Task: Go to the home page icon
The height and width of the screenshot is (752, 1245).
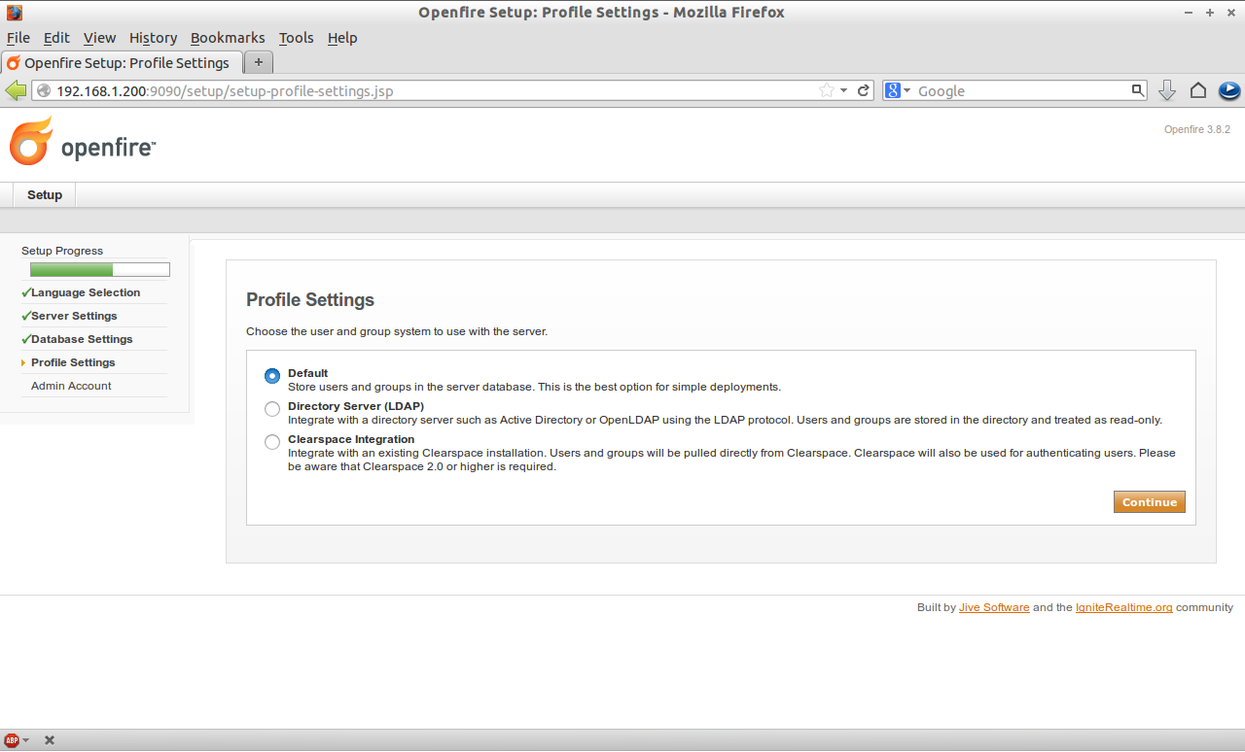Action: tap(1198, 90)
